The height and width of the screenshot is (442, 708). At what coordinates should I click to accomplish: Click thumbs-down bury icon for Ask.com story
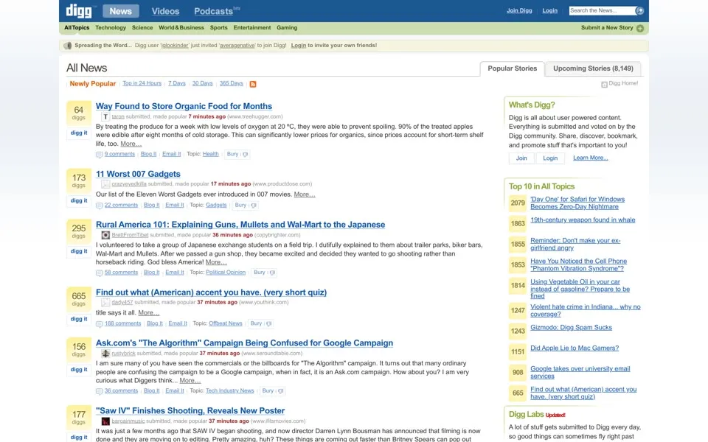pos(280,391)
